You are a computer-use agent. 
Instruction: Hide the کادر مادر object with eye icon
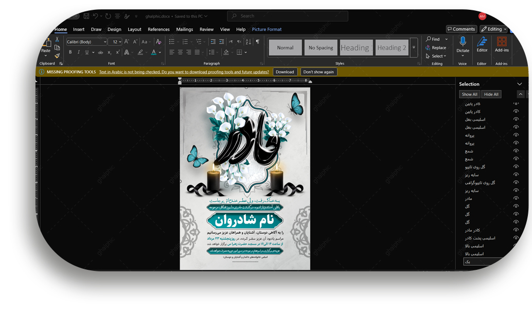(516, 230)
